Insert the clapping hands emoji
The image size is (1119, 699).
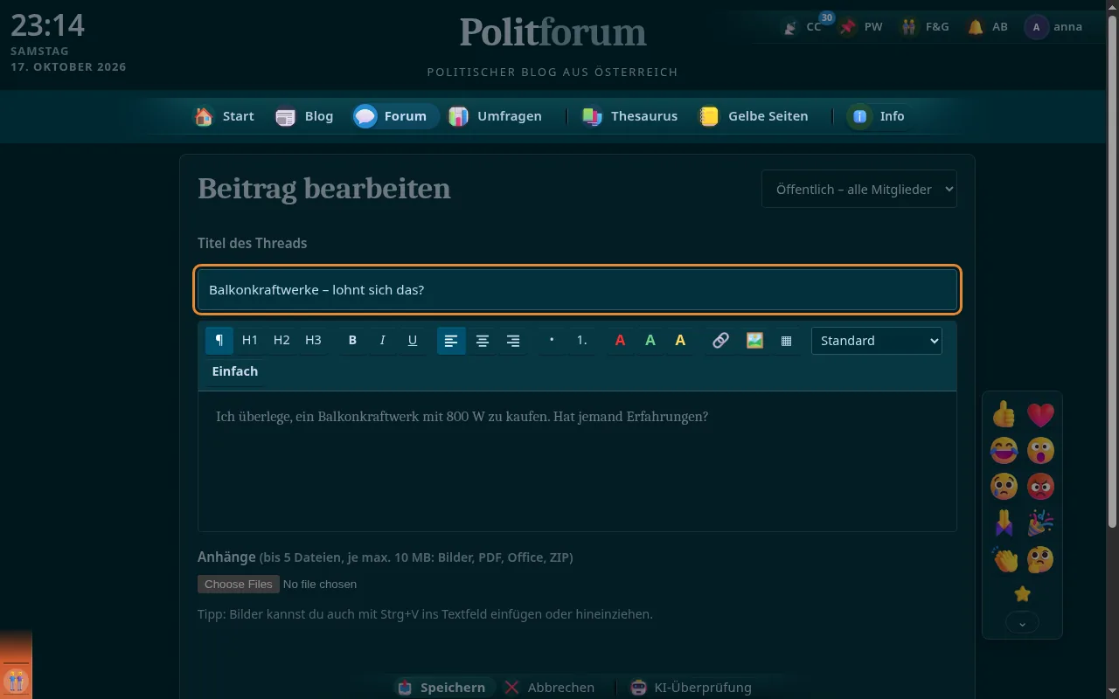[1004, 559]
